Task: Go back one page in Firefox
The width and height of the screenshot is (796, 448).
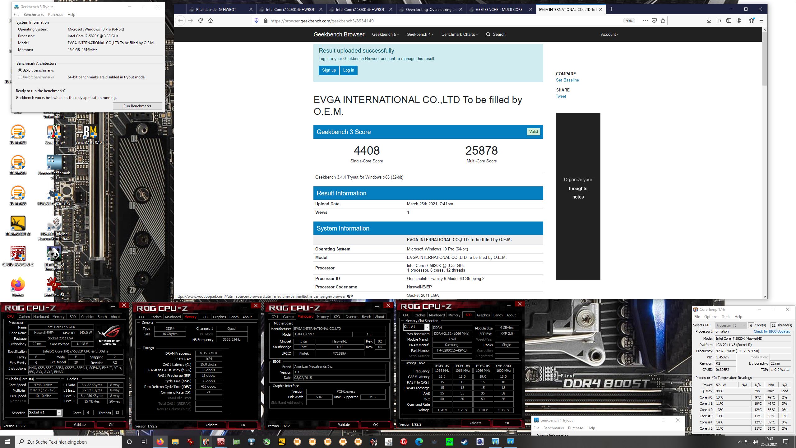Action: pos(180,21)
